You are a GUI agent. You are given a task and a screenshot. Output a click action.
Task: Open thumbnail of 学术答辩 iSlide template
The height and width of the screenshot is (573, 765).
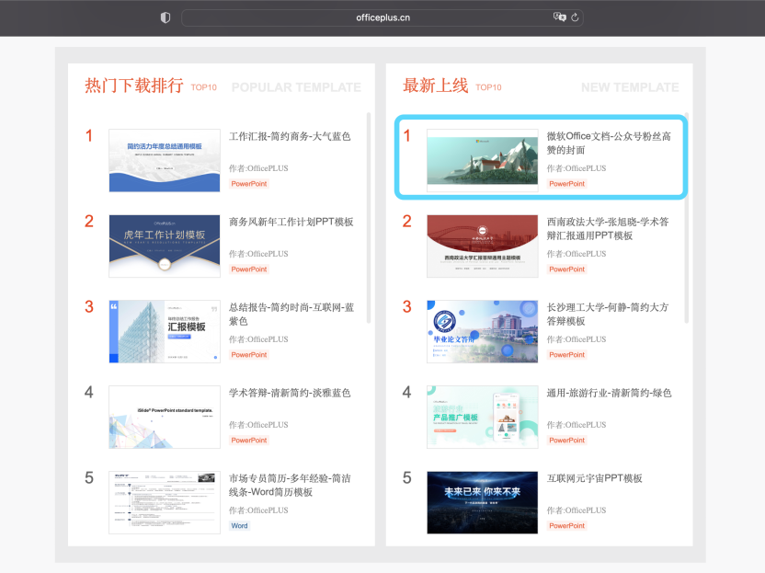tap(165, 417)
